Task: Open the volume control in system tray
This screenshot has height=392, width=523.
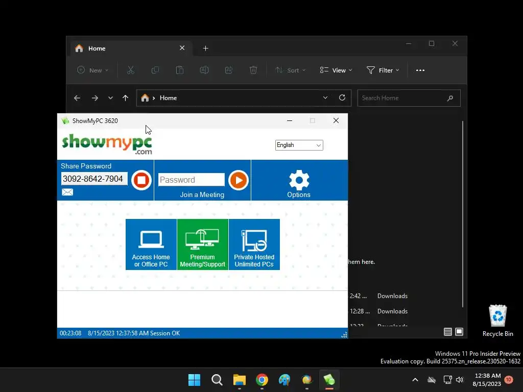Action: pos(460,380)
